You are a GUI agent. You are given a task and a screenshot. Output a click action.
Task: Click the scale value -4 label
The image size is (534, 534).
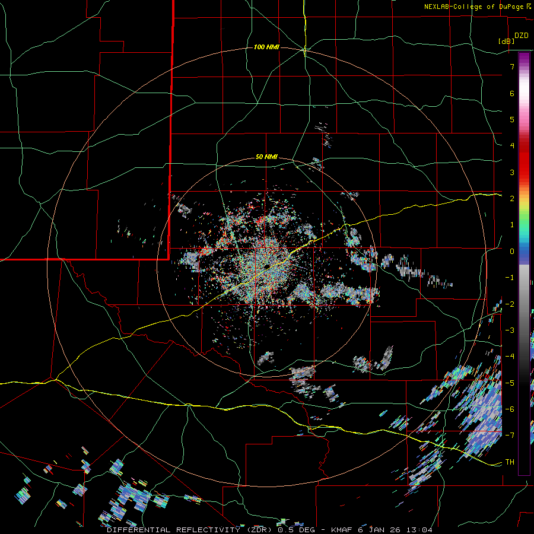(x=510, y=357)
